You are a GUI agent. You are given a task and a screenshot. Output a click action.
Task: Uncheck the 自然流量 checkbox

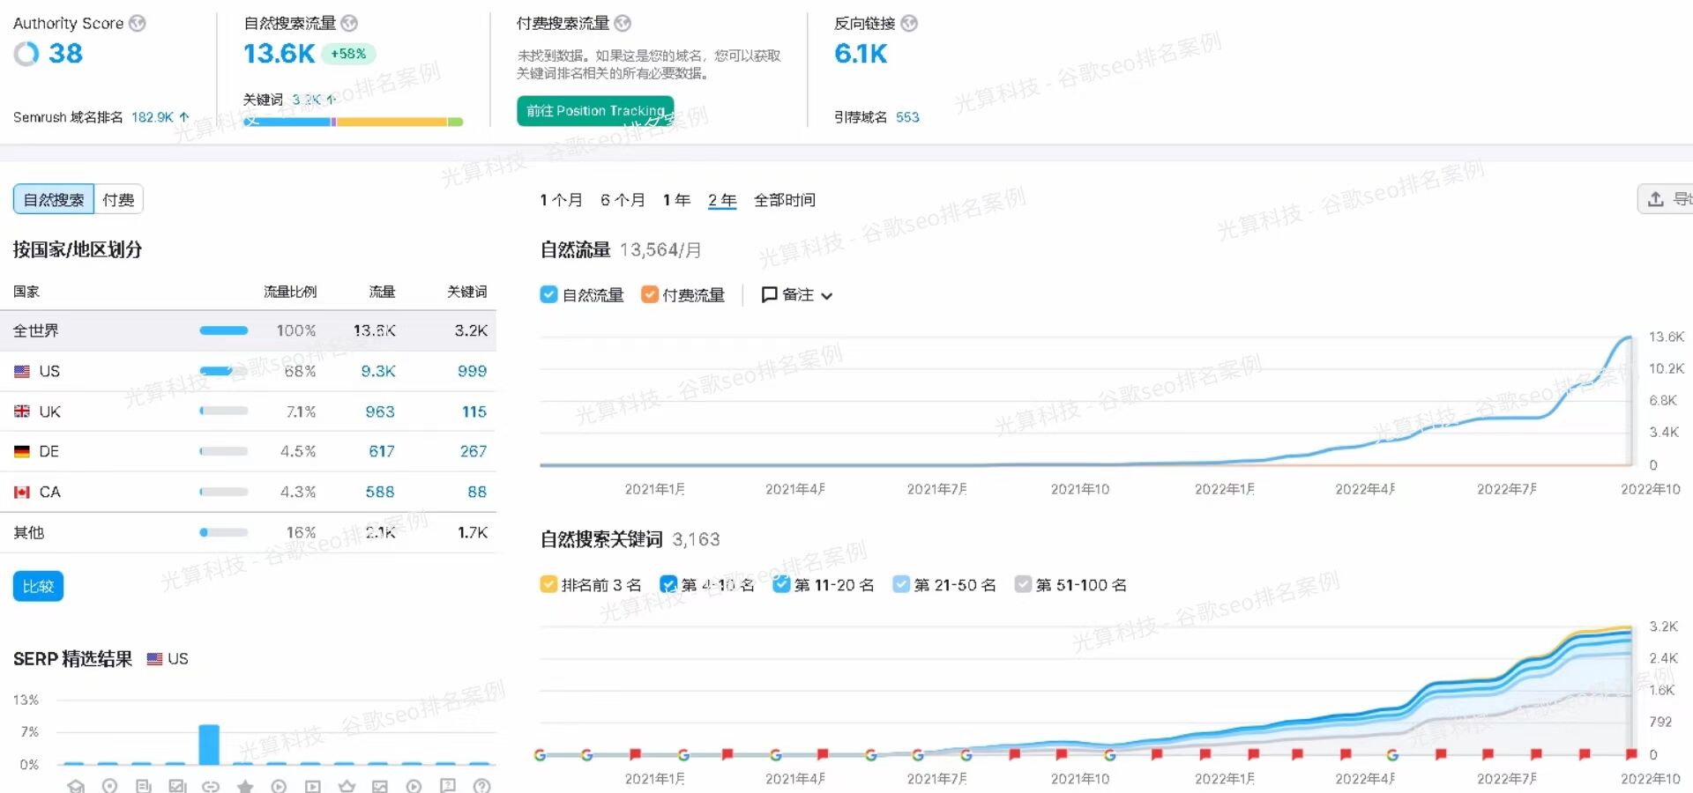click(x=548, y=294)
